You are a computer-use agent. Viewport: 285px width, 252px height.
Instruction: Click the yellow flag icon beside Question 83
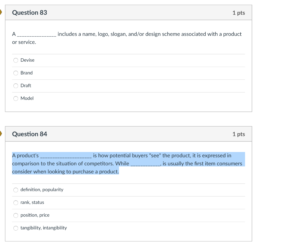[1, 12]
